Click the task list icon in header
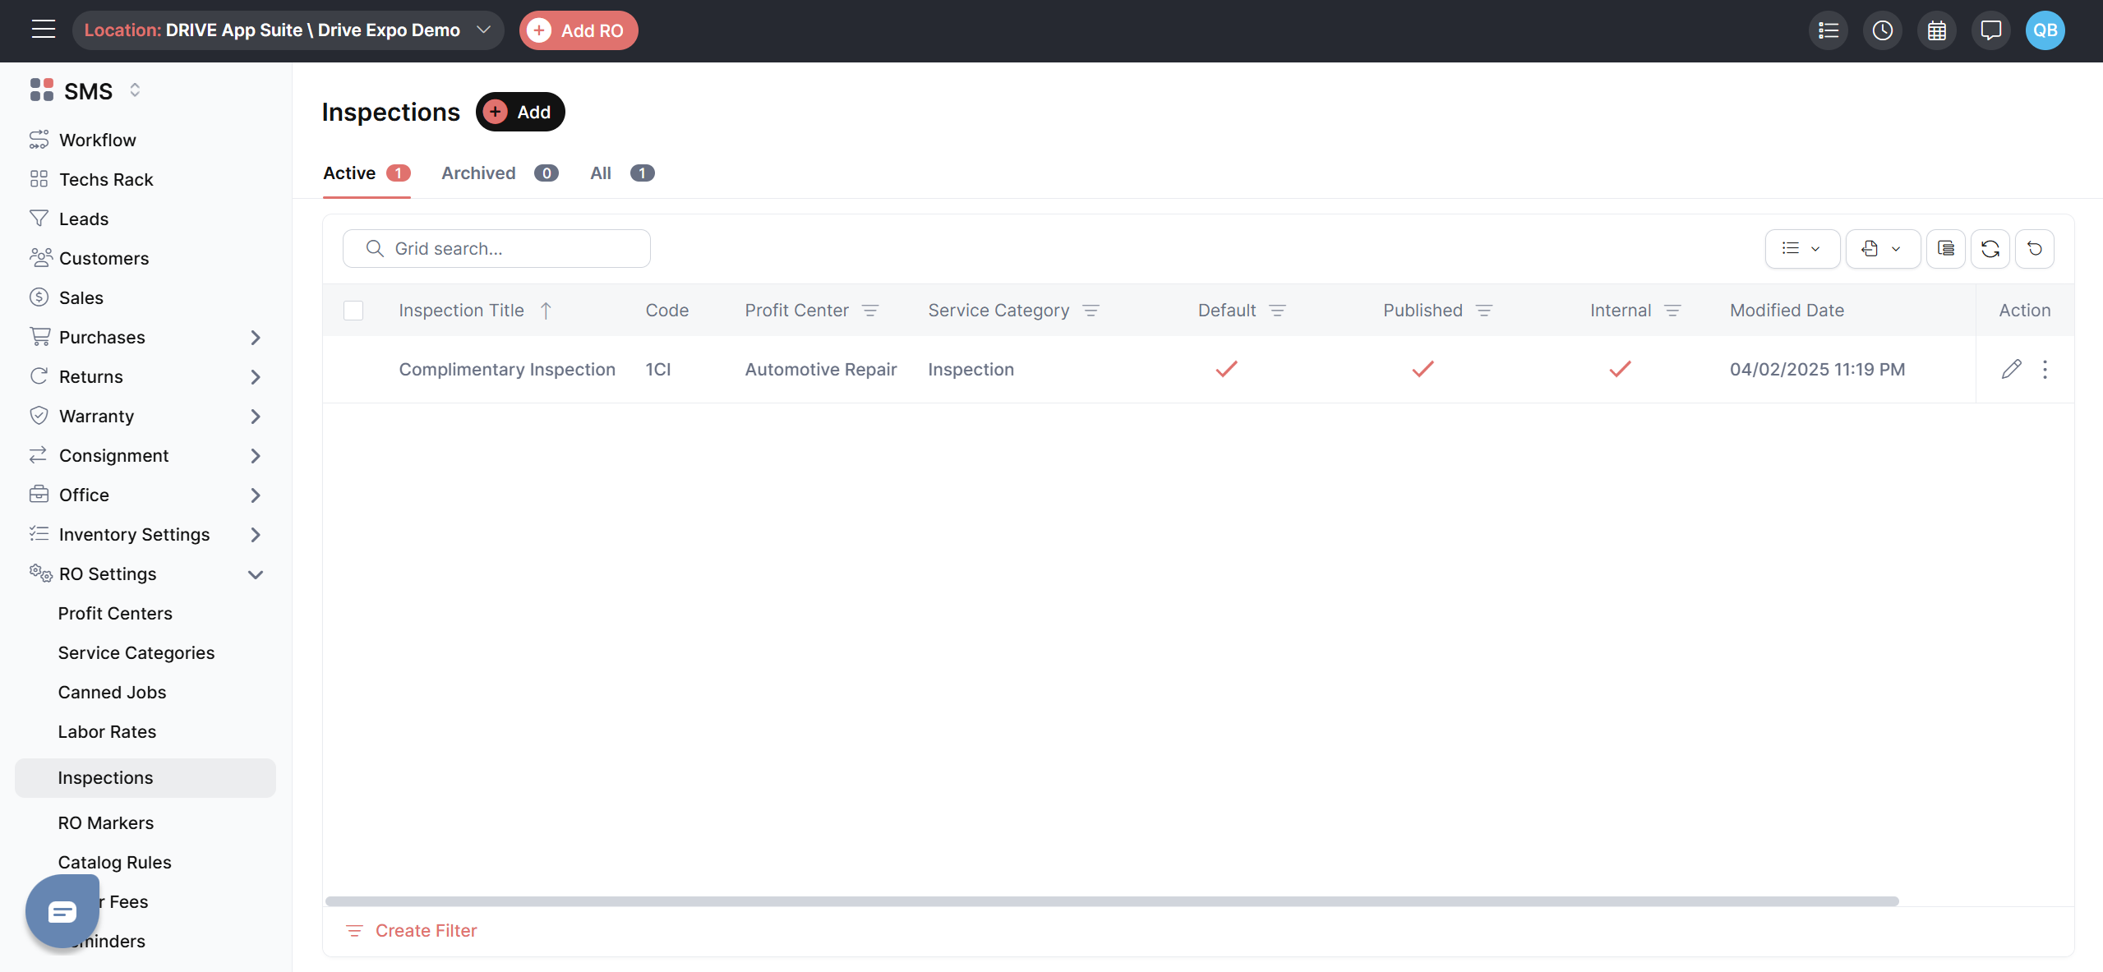Viewport: 2103px width, 972px height. (x=1828, y=30)
